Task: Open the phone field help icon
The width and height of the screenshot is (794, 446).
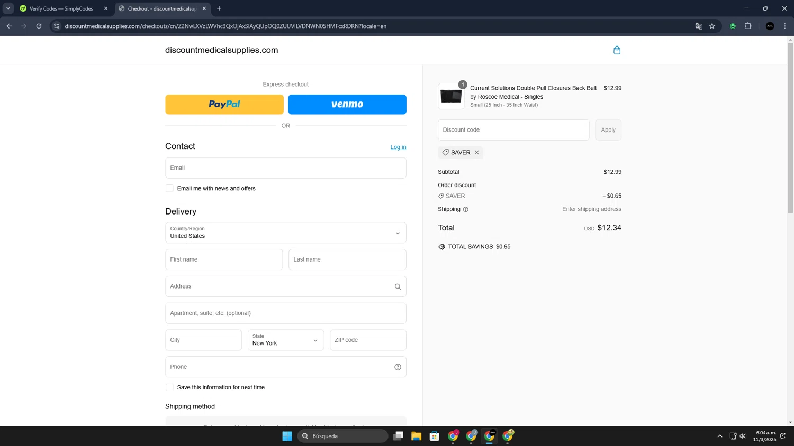Action: 398,367
